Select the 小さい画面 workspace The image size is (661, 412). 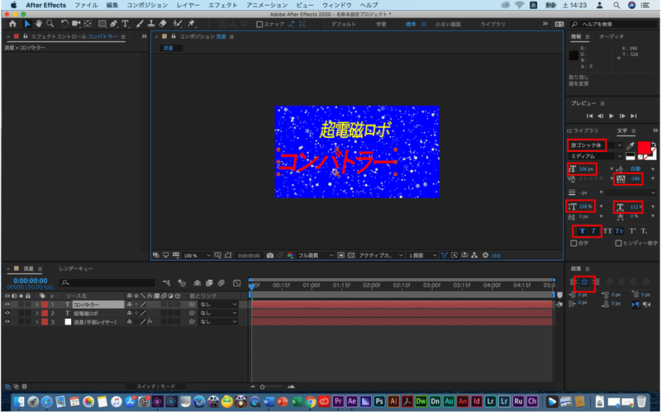pos(448,25)
